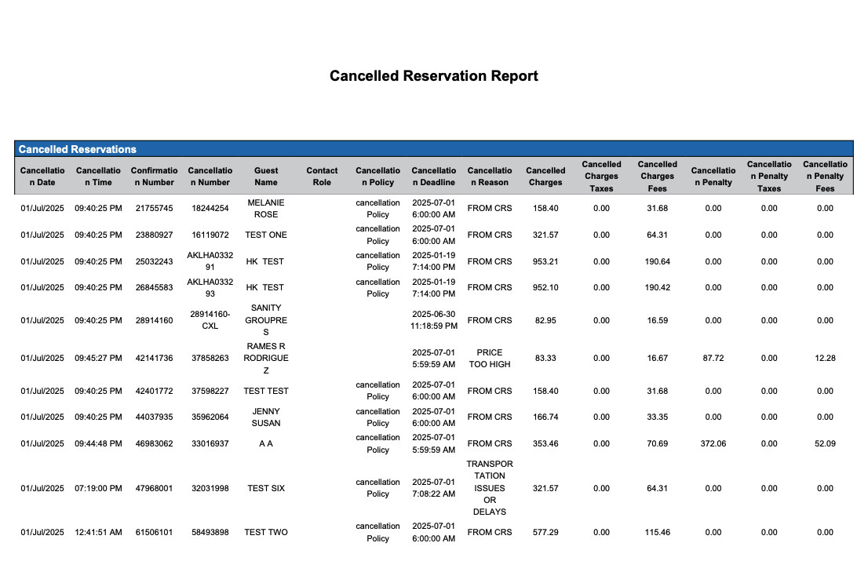Screen dimensions: 868x583
Task: Click the 577.29 cancelled charges value
Action: click(545, 532)
